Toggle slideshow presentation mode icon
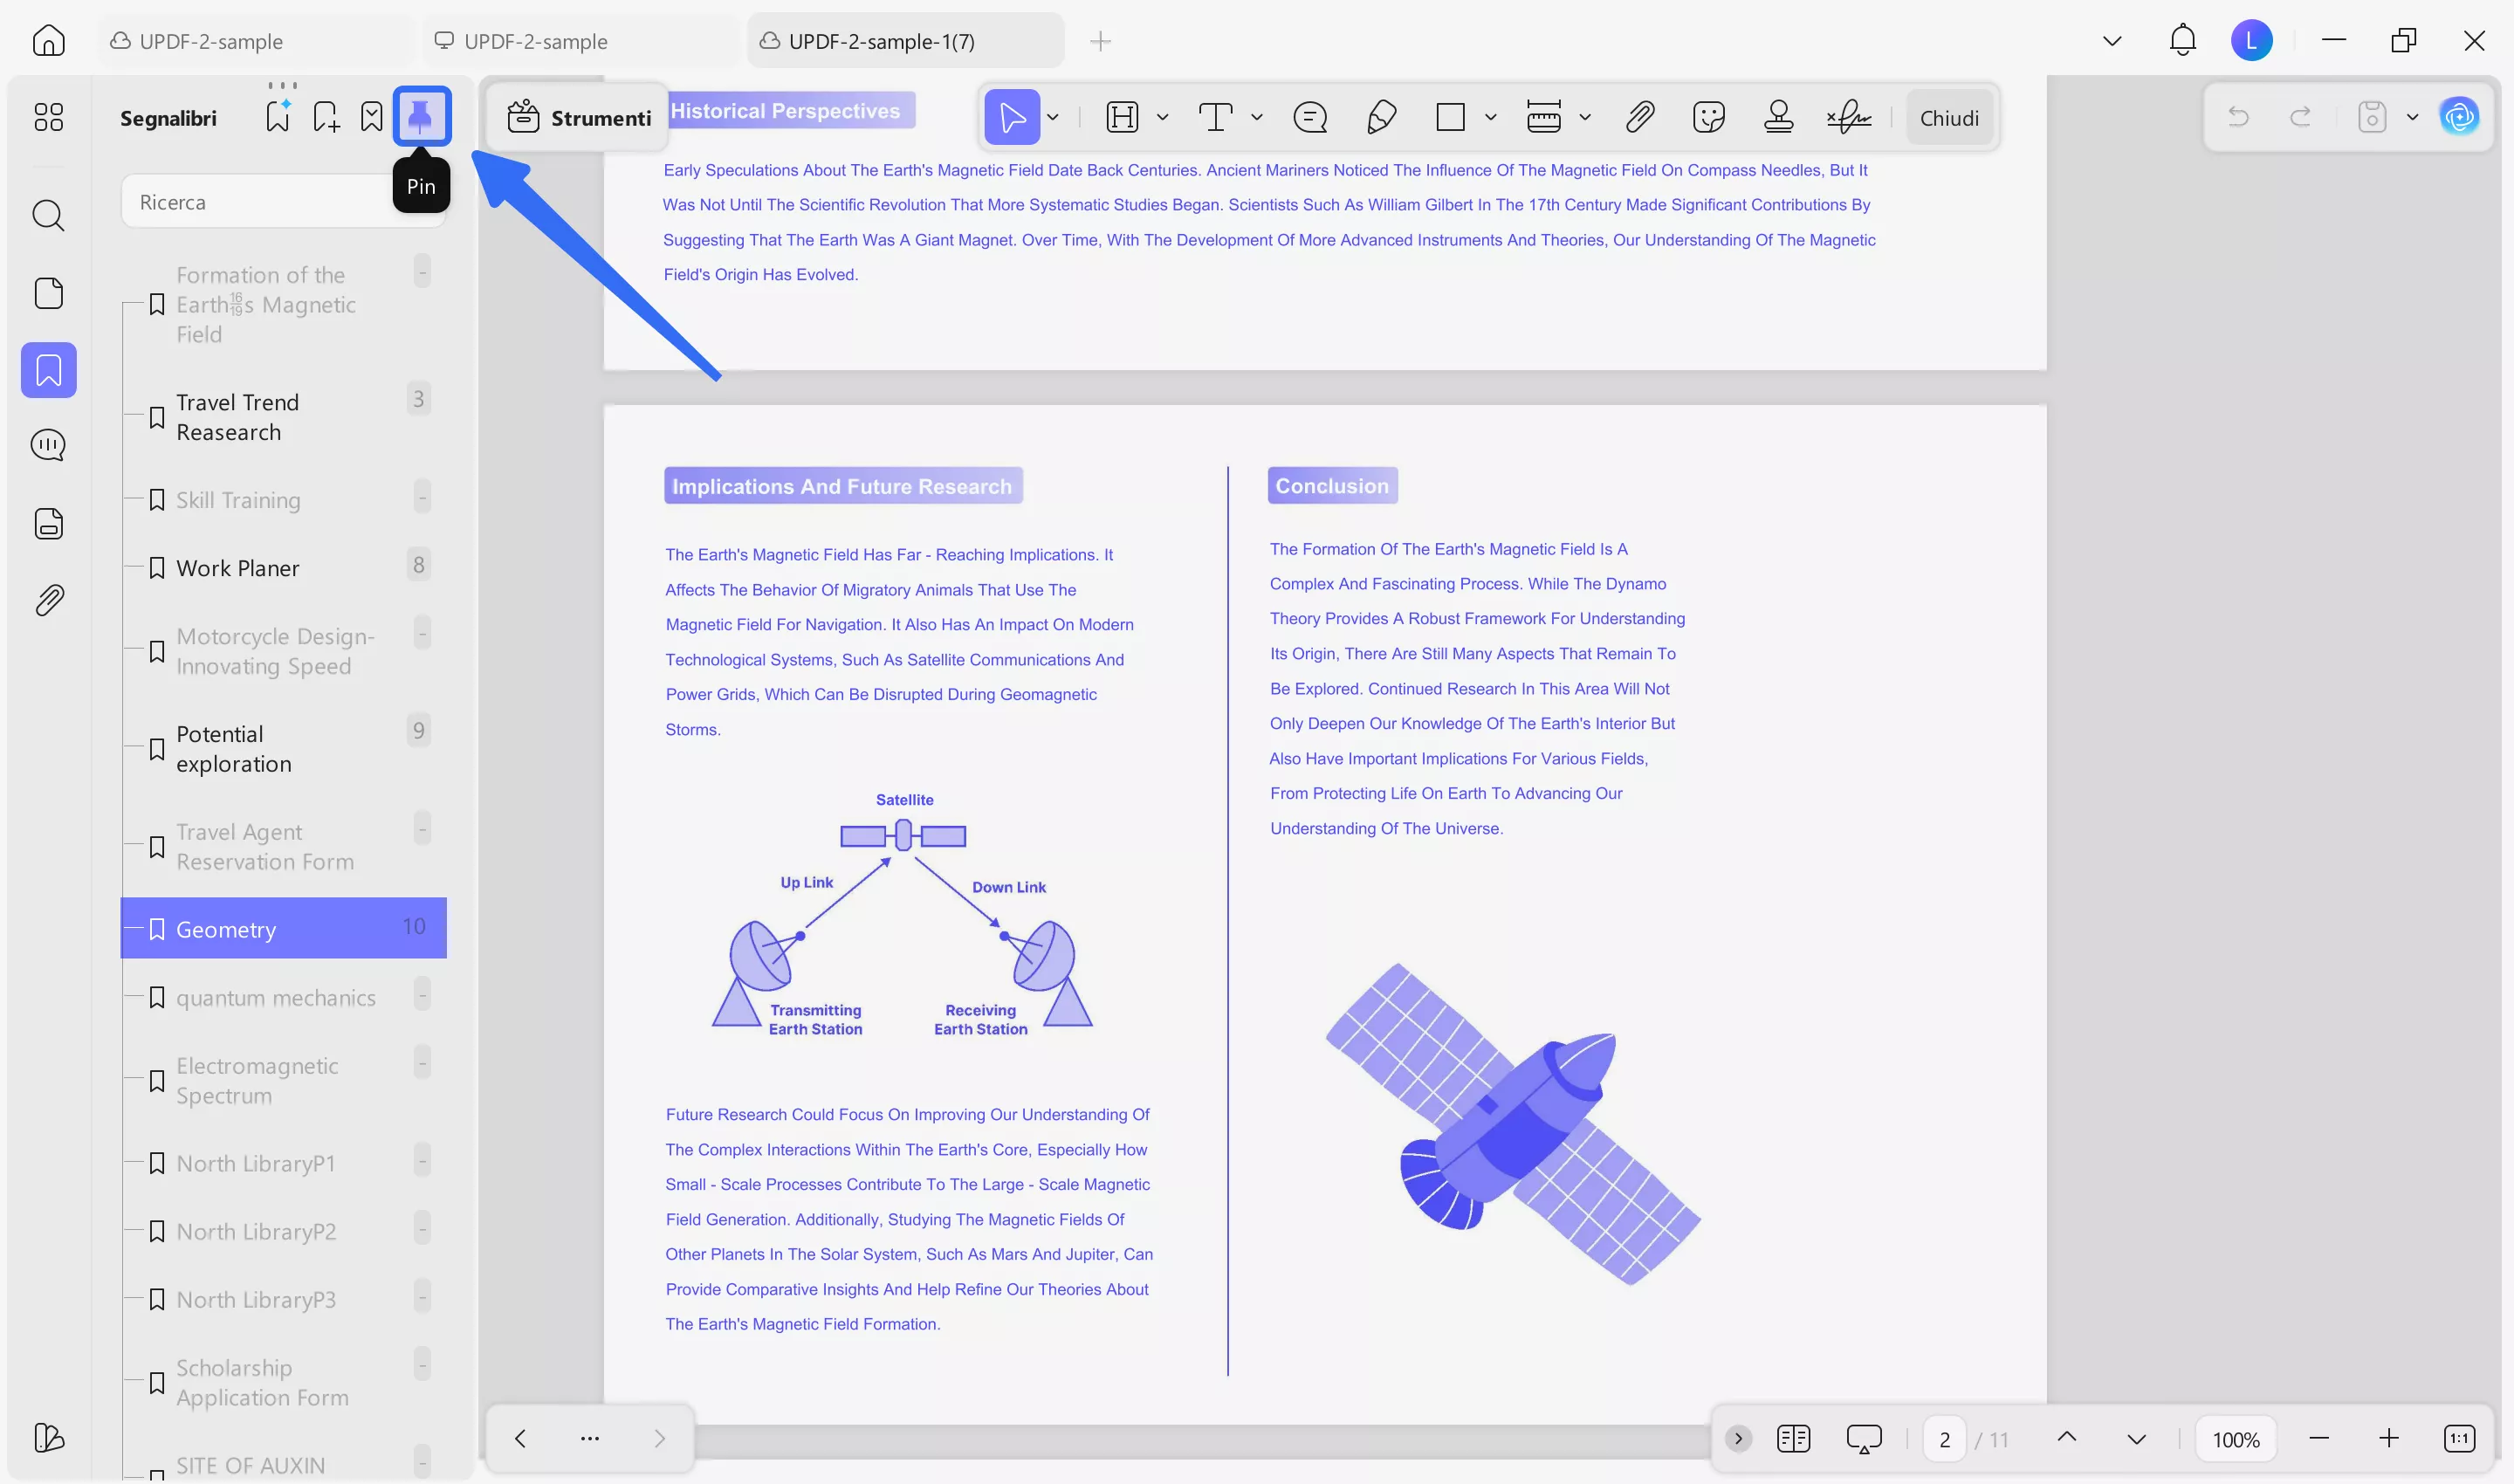Viewport: 2514px width, 1484px height. tap(1864, 1439)
